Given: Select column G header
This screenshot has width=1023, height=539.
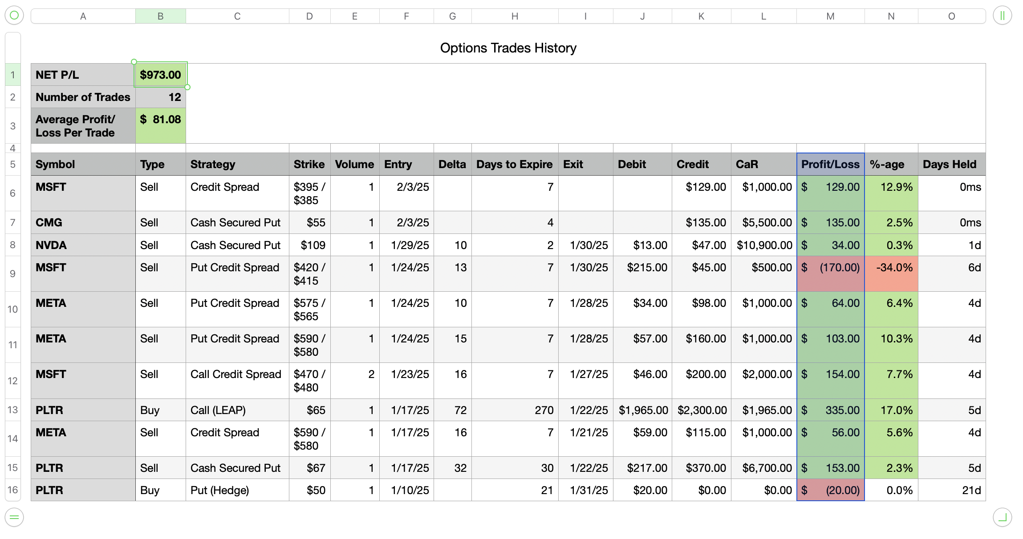Looking at the screenshot, I should point(453,16).
